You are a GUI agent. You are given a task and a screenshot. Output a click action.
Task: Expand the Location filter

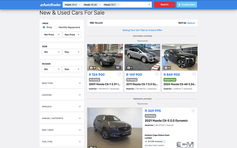point(62,95)
